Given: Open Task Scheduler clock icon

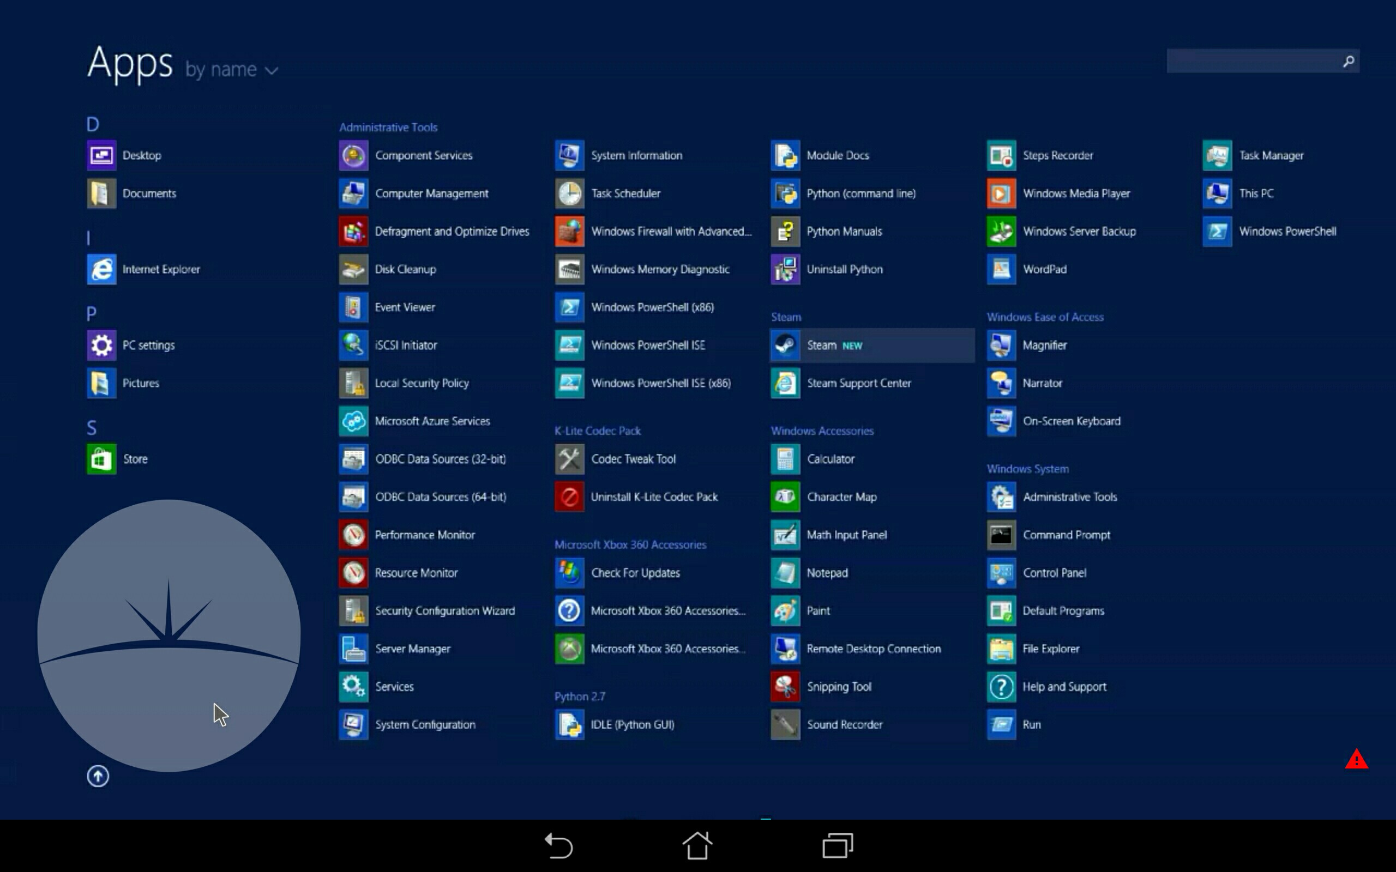Looking at the screenshot, I should [569, 194].
